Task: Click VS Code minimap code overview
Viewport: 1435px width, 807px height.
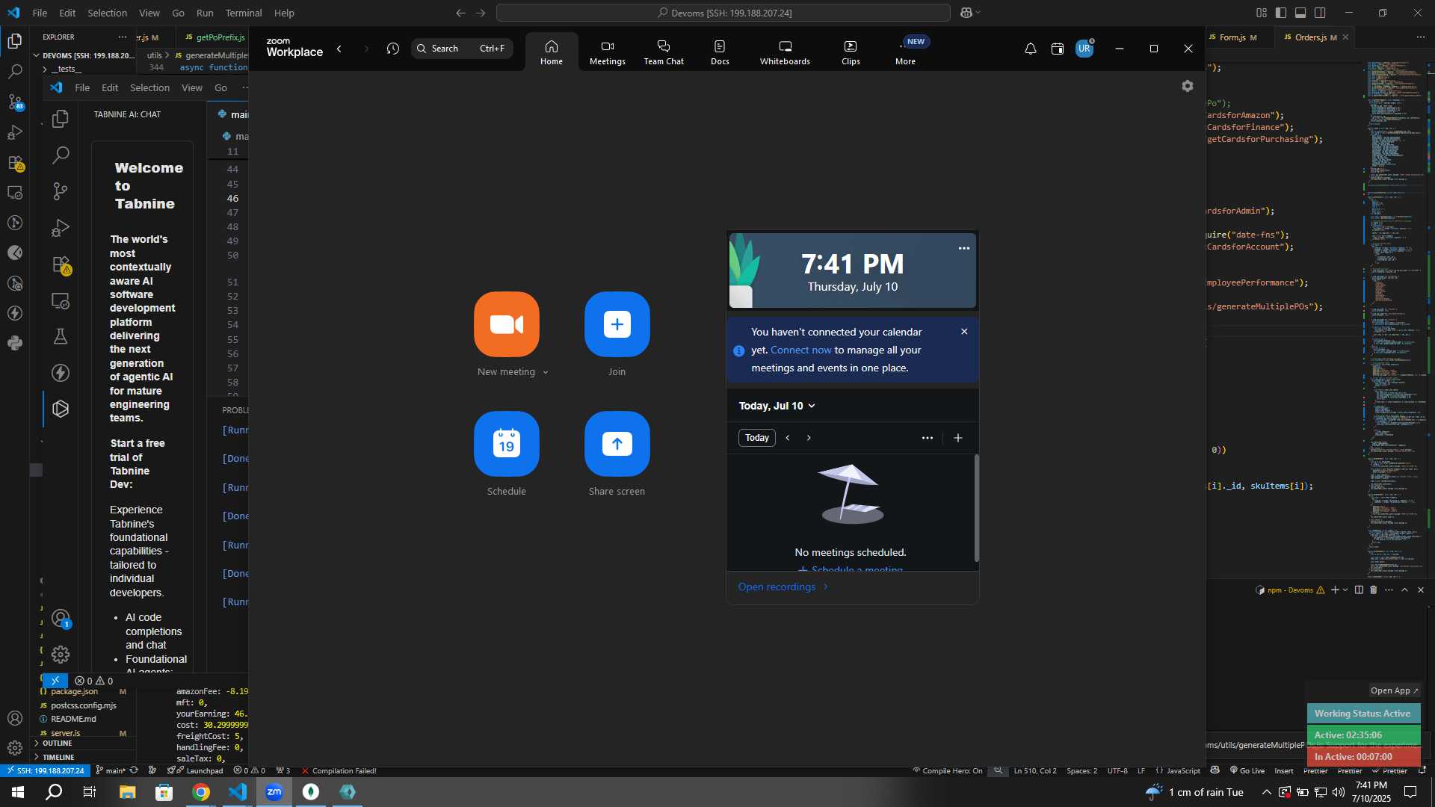Action: point(1396,320)
